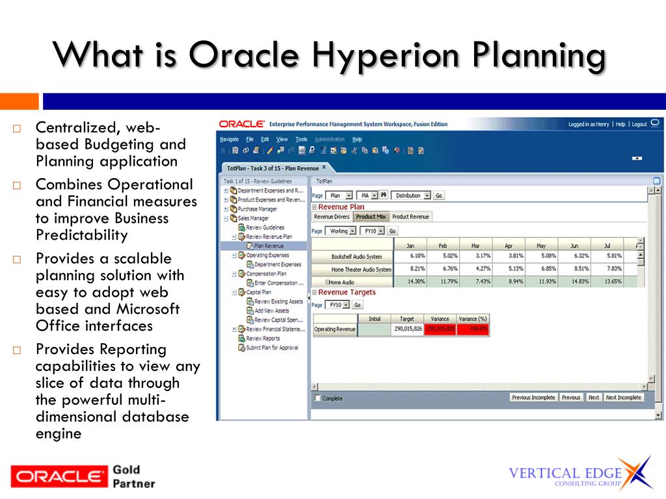Screen dimensions: 666x499
Task: Click the Previous button
Action: (x=571, y=398)
